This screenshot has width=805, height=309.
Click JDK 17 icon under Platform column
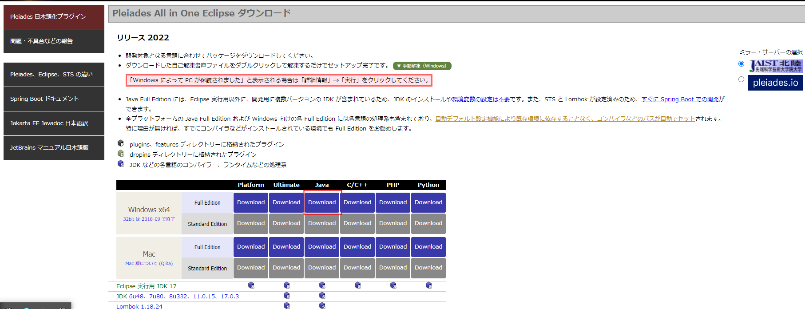click(x=251, y=285)
